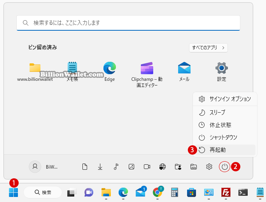Open Mail on the taskbar
The image size is (266, 202).
click(141, 192)
